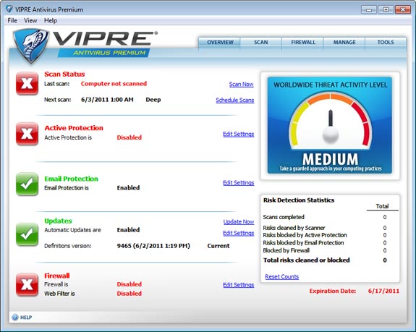Click Firewall is 'Disabled' status
This screenshot has height=332, width=416.
point(130,284)
